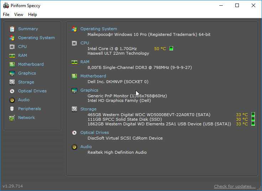Click the disc icon beside Optical Drives heading
262x191 pixels.
pos(74,133)
